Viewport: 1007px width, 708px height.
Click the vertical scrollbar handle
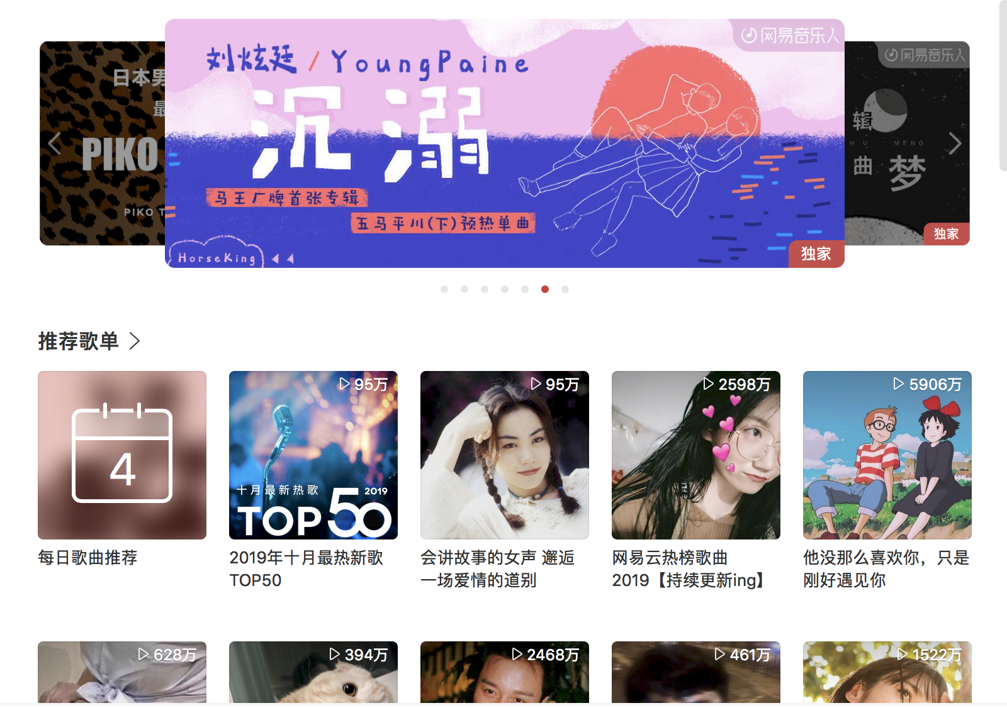click(x=1003, y=86)
